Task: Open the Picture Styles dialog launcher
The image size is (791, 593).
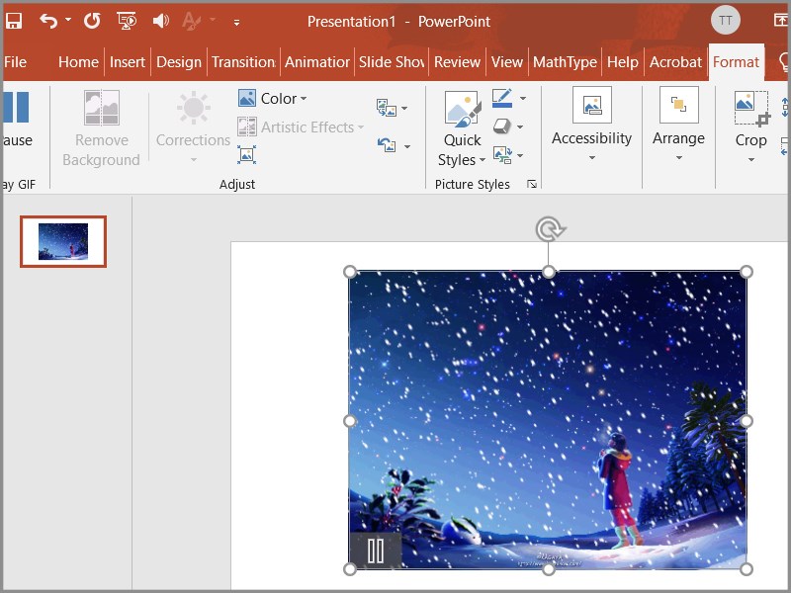Action: [532, 185]
